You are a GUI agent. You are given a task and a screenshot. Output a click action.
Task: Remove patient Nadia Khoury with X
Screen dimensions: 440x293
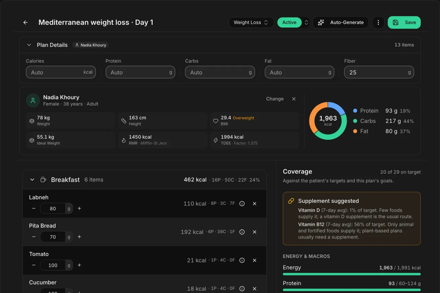click(x=294, y=99)
